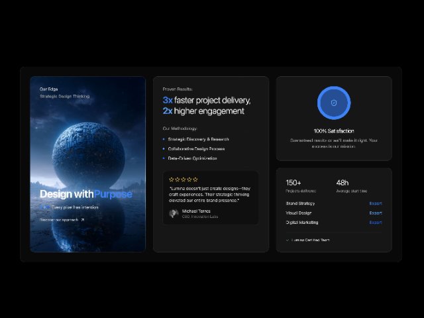This screenshot has height=318, width=424.
Task: Click the 150+ projects delivered stat
Action: [x=293, y=183]
